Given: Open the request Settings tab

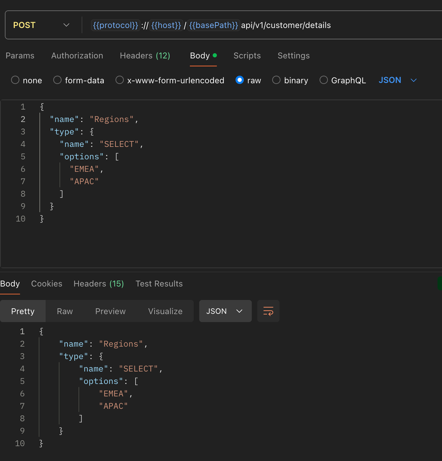Looking at the screenshot, I should [x=293, y=55].
